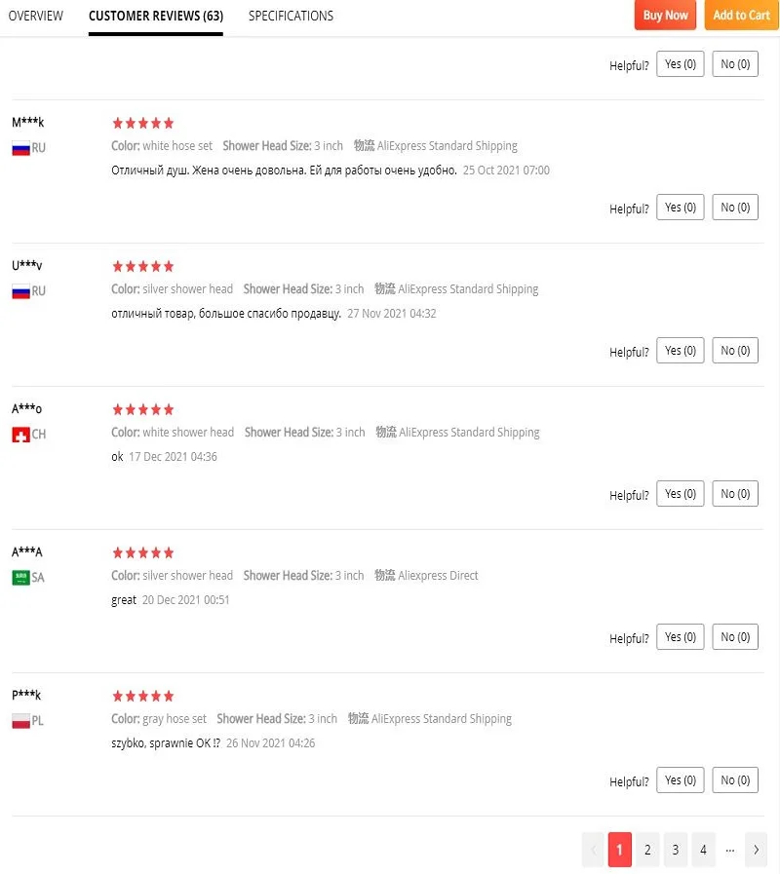Click the Russian flag next to U***v
This screenshot has height=874, width=780.
tap(20, 291)
